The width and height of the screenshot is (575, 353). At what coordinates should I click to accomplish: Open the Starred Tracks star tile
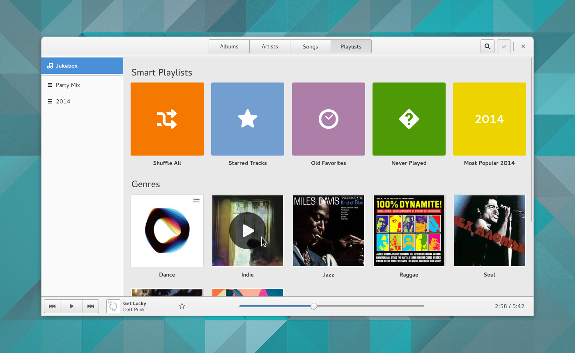248,119
